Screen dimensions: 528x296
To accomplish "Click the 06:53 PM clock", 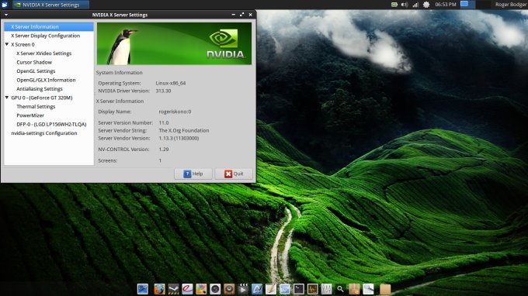I will pyautogui.click(x=445, y=5).
